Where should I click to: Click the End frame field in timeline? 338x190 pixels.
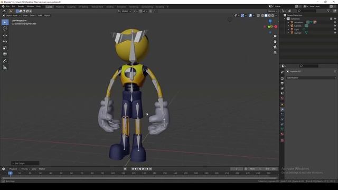pyautogui.click(x=271, y=169)
